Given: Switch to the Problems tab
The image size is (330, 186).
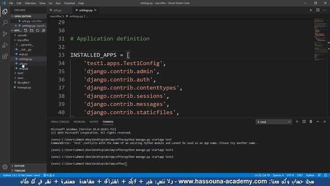Looking at the screenshot, I should point(79,122).
